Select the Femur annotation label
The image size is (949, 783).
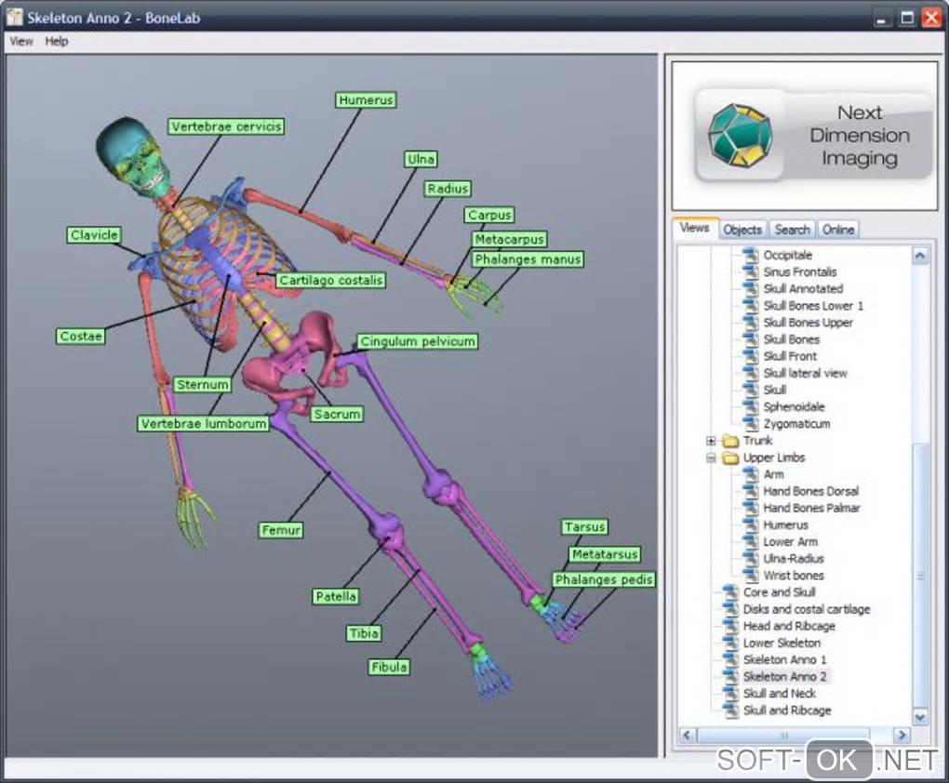[281, 530]
